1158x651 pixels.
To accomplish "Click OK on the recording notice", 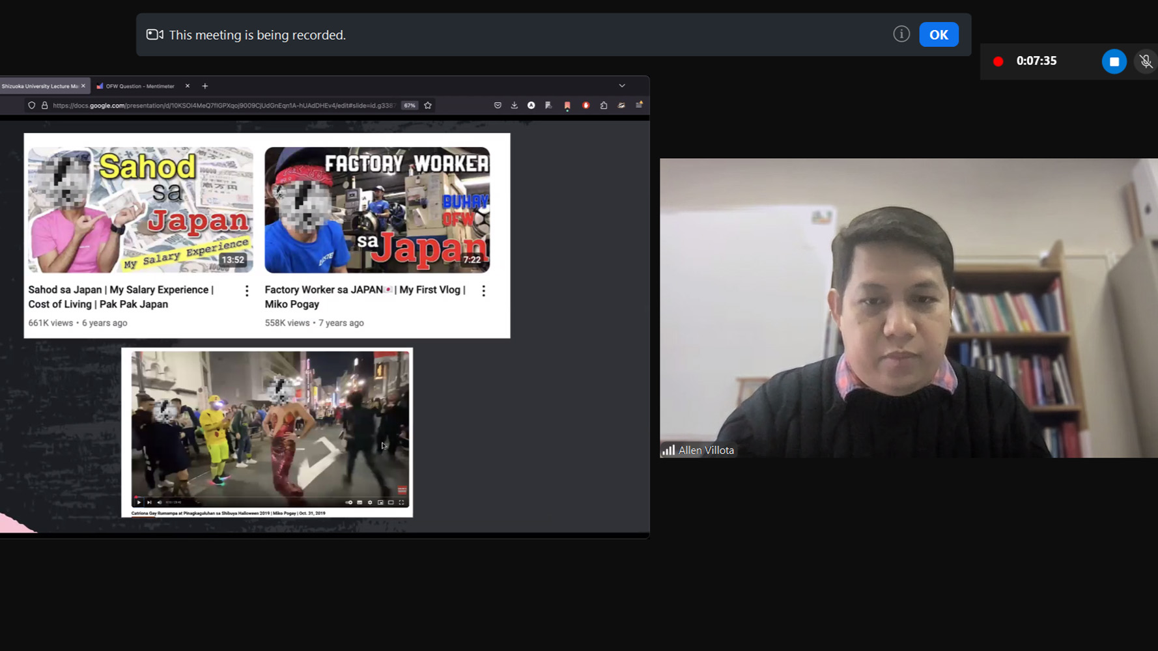I will coord(938,35).
